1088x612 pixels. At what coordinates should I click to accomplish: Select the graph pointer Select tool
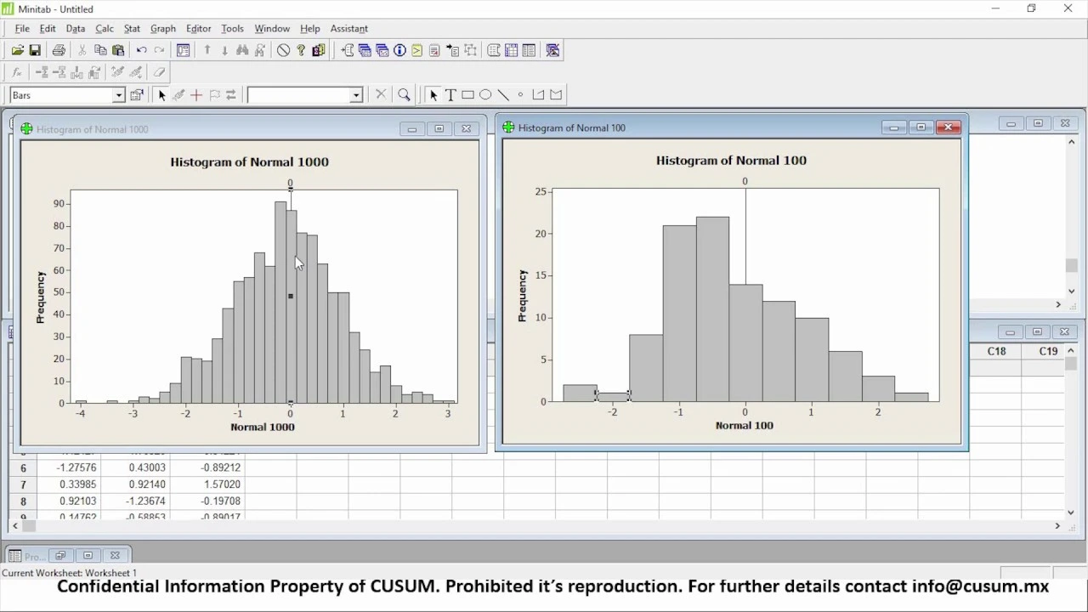(161, 95)
